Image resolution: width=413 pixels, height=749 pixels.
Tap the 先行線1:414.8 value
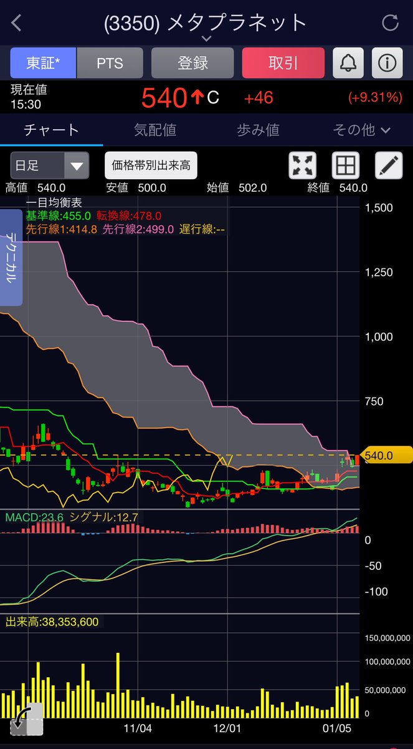62,229
